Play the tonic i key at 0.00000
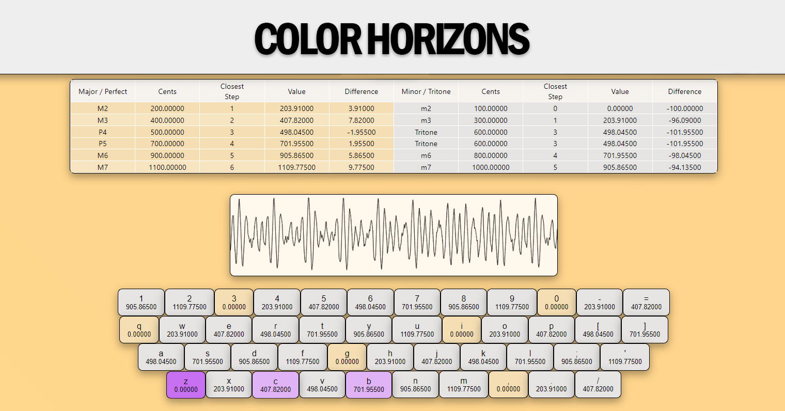 click(462, 330)
